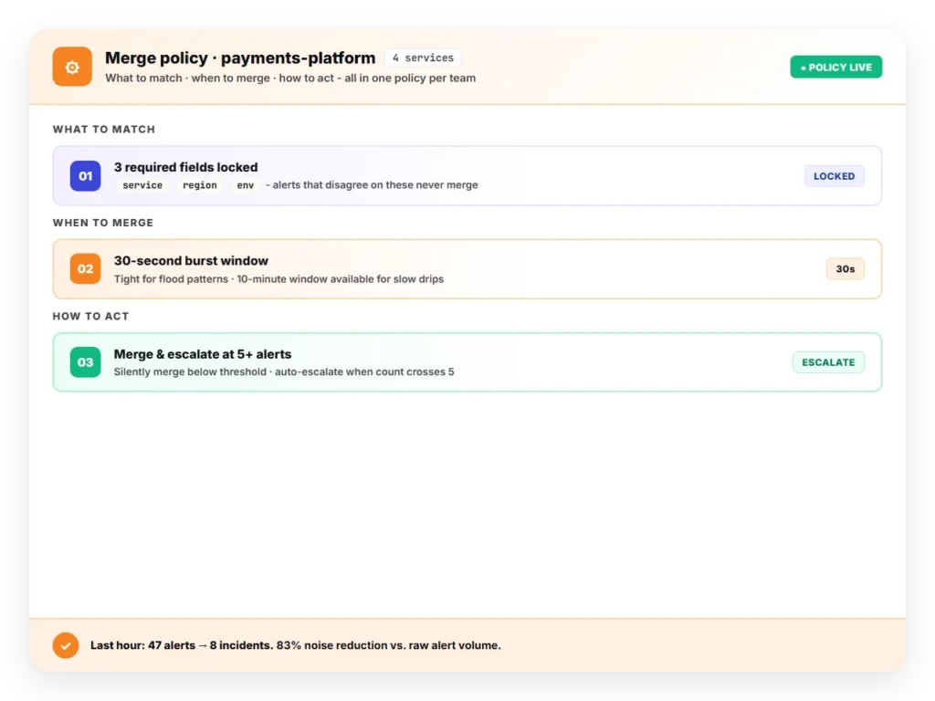Click the WHAT TO MATCH section header
Viewport: 935px width, 701px height.
tap(104, 130)
